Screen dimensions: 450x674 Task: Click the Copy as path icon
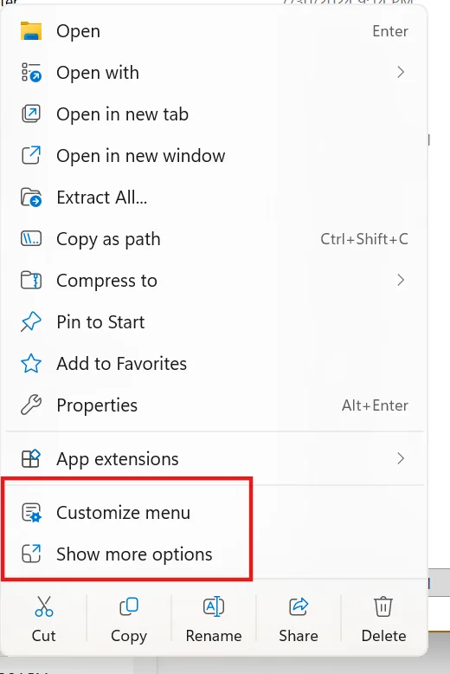tap(31, 238)
